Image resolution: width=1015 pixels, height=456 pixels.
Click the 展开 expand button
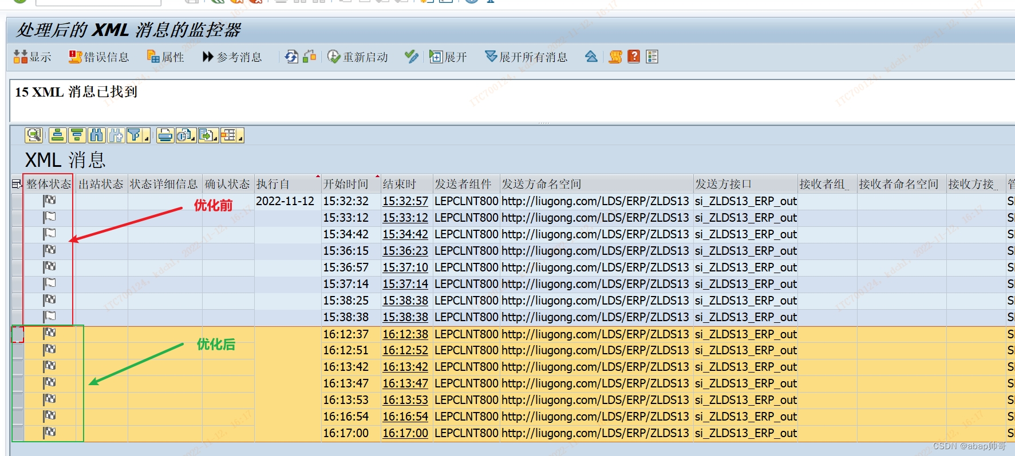(x=448, y=57)
